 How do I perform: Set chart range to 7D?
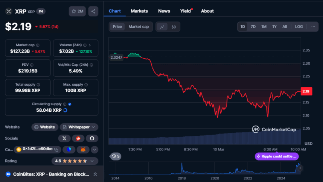253,27
